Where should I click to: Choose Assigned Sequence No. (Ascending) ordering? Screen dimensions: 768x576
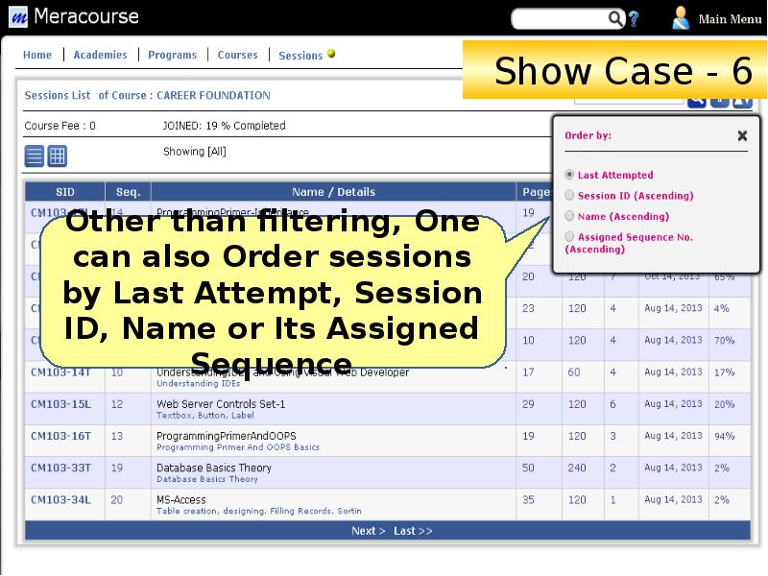pos(568,236)
